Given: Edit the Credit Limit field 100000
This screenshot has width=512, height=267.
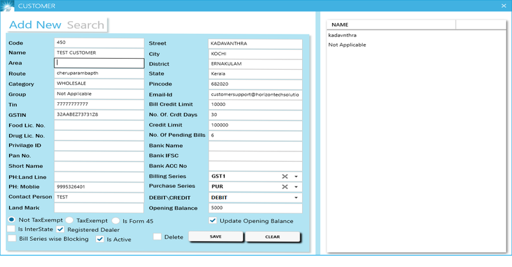Looking at the screenshot, I should pyautogui.click(x=255, y=125).
